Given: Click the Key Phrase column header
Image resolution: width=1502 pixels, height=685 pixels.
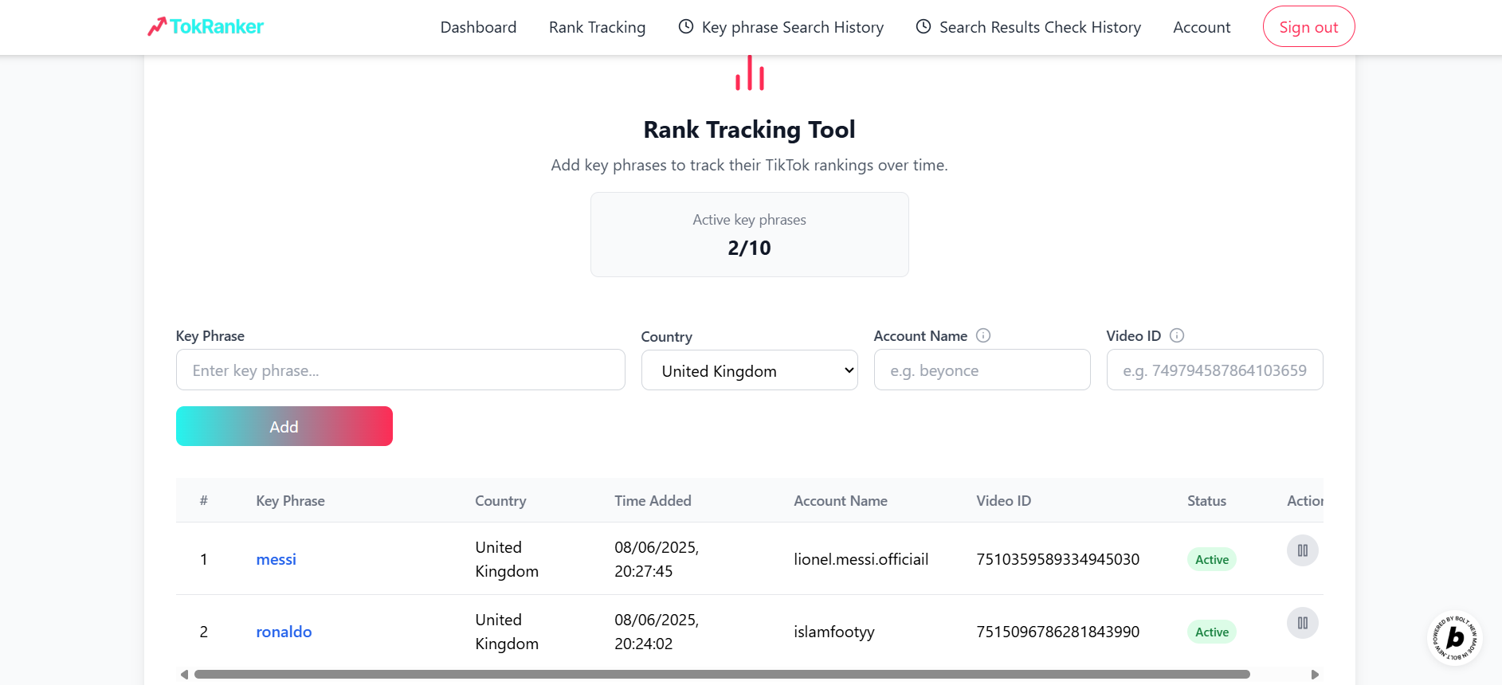Looking at the screenshot, I should coord(290,500).
